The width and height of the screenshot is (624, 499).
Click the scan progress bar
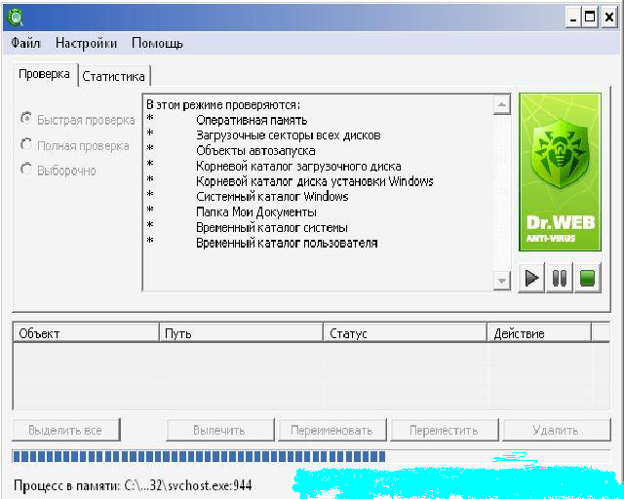(311, 456)
